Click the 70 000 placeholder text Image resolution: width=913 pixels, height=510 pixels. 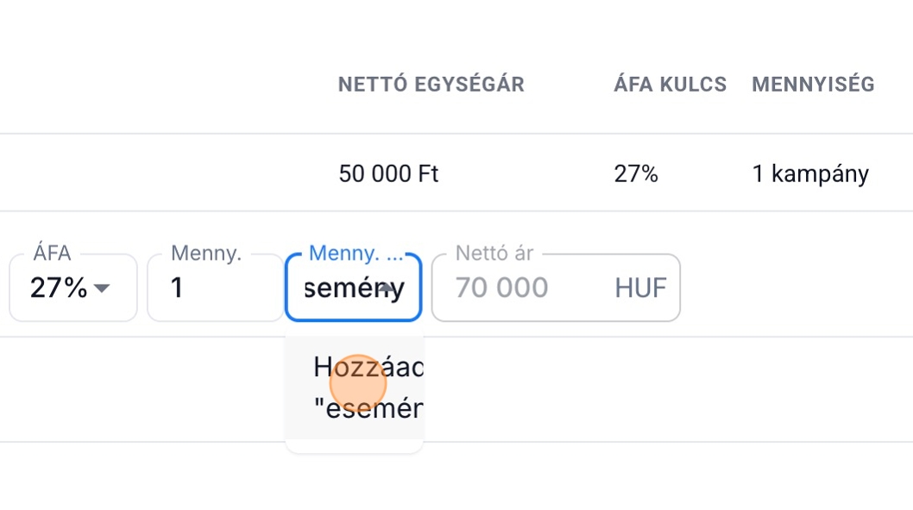click(501, 287)
